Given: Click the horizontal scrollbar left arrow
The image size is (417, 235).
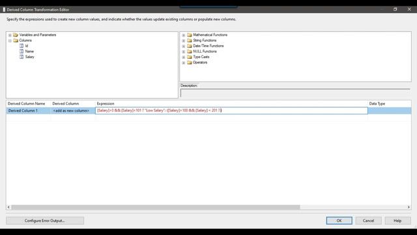Looking at the screenshot, I should 8,207.
